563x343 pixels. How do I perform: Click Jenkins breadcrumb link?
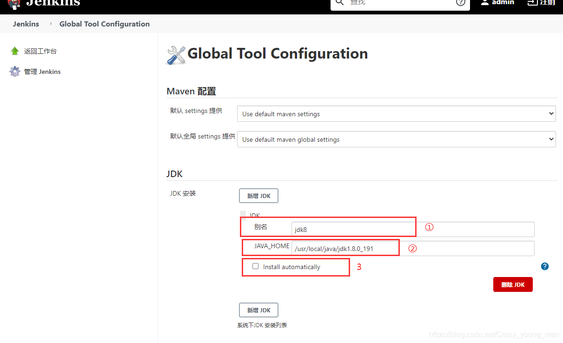[26, 24]
